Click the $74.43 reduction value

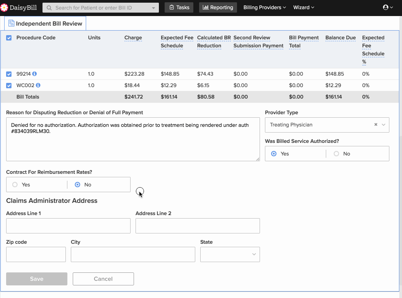[x=205, y=74]
